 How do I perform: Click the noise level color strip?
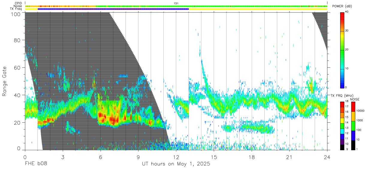tap(176, 6)
